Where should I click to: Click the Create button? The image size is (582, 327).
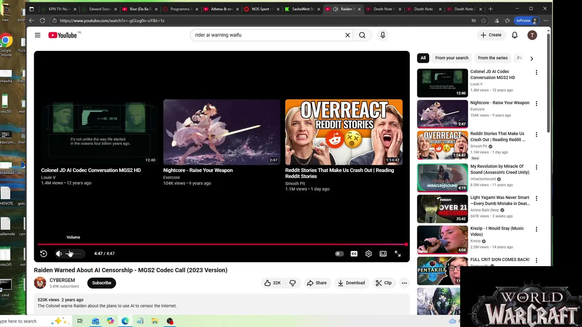(491, 35)
